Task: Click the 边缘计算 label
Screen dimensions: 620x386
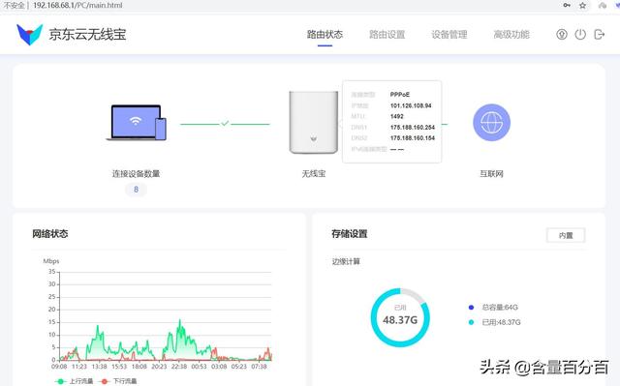Action: click(346, 261)
